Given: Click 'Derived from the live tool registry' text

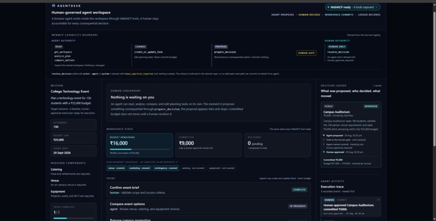Looking at the screenshot, I should pos(364,35).
